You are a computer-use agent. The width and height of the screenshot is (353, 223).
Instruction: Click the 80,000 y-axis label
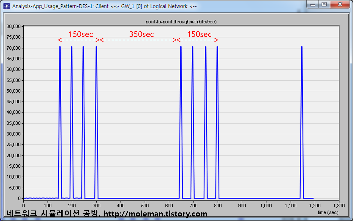click(x=13, y=26)
